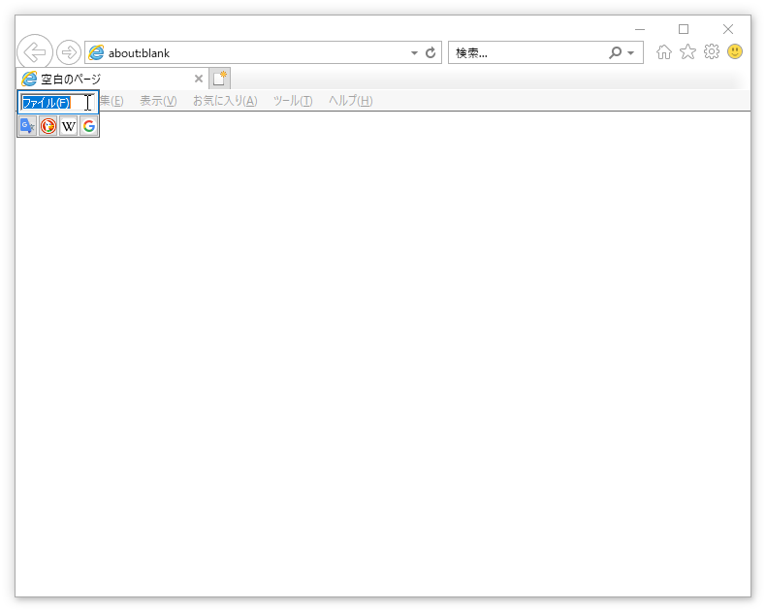Screen dimensions: 766x611
Task: Click the Forward navigation arrow
Action: (69, 52)
